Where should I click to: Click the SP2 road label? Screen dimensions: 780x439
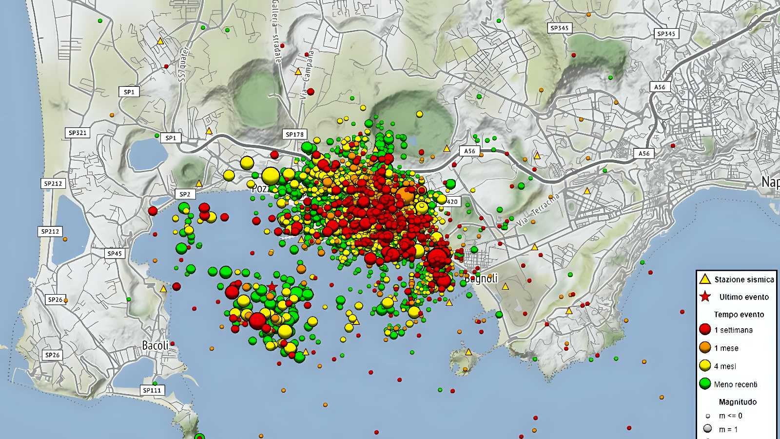[185, 194]
